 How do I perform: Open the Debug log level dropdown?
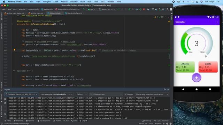[x=82, y=94]
